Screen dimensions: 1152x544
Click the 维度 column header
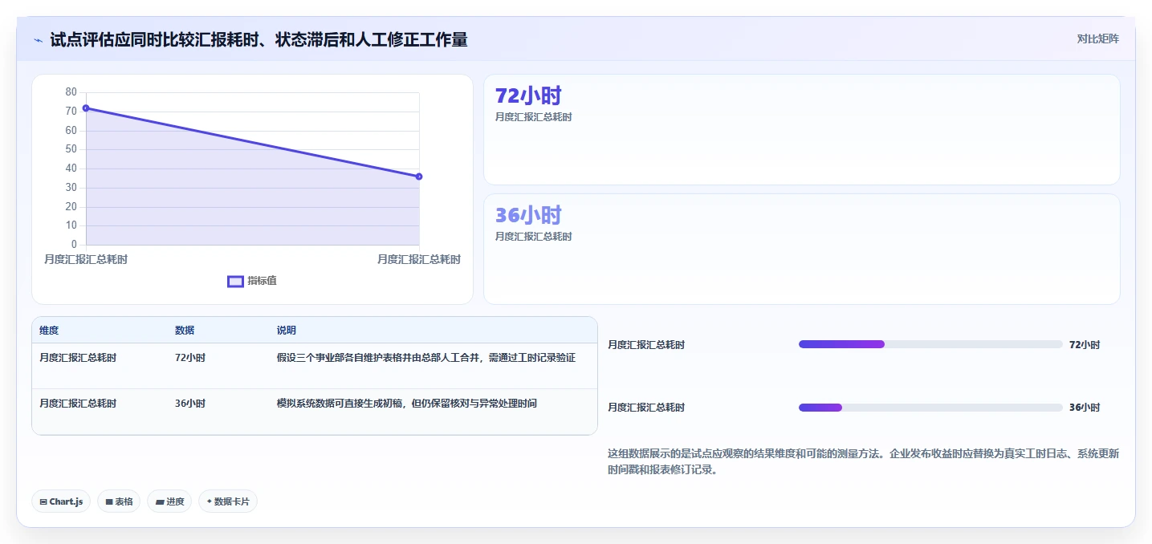pos(49,331)
